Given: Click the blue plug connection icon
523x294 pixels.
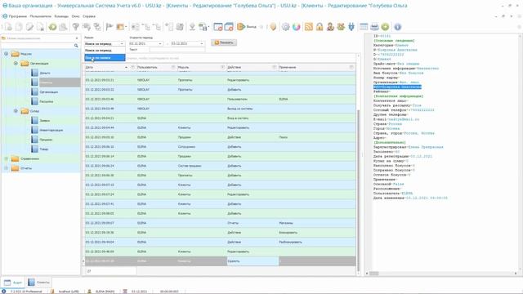Looking at the screenshot, I should (x=351, y=27).
